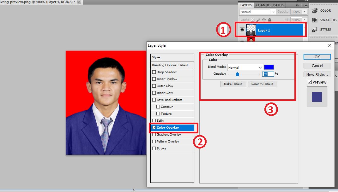Screen dimensions: 338x192
Task: Uncheck the Color Overlay checkbox
Action: click(x=154, y=127)
